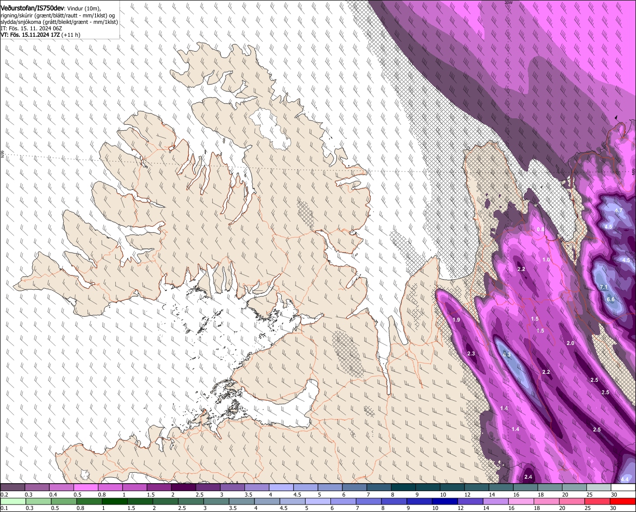The height and width of the screenshot is (512, 636).
Task: Click the darkest purple 2 swatch in upper legend
Action: coord(183,488)
